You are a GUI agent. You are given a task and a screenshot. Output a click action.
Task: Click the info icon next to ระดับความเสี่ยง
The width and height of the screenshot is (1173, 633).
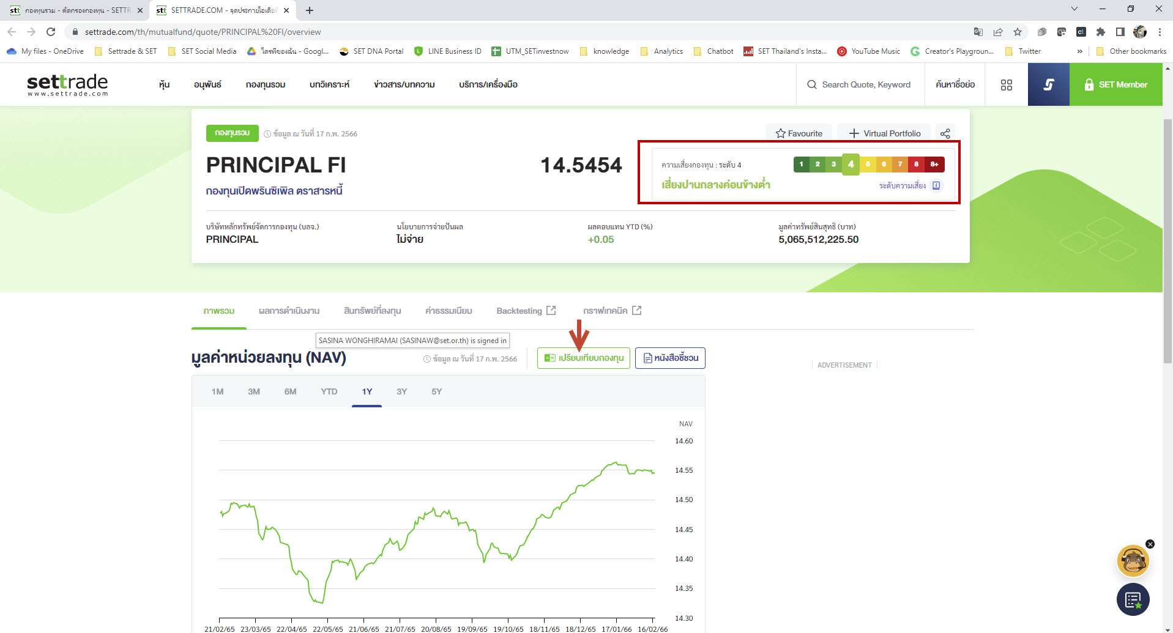click(936, 185)
